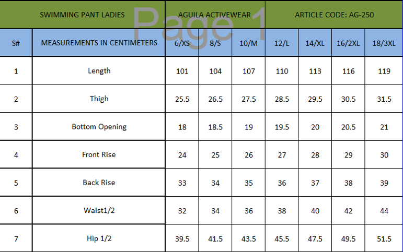Select Hip 1/2 value 45.5 for 12/L

(x=282, y=239)
